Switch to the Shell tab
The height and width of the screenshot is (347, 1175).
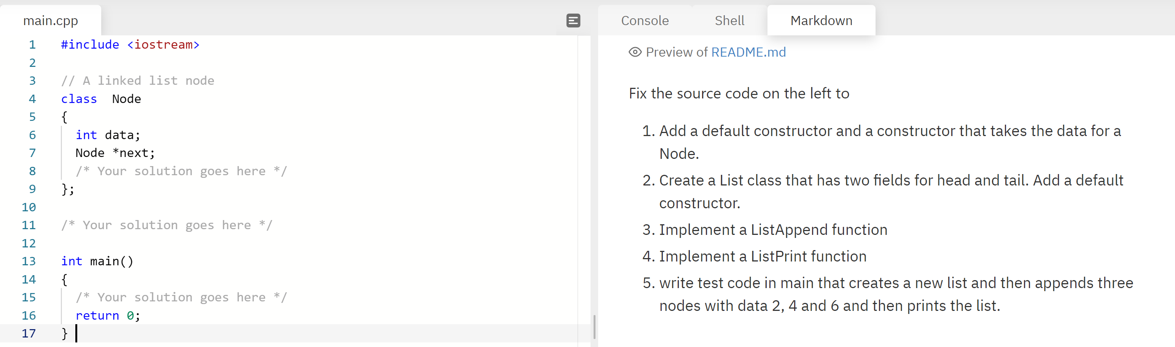click(x=729, y=21)
